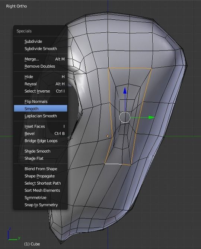The image size is (201, 249).
Task: Click the orange origin dot on mesh
Action: coord(108,136)
